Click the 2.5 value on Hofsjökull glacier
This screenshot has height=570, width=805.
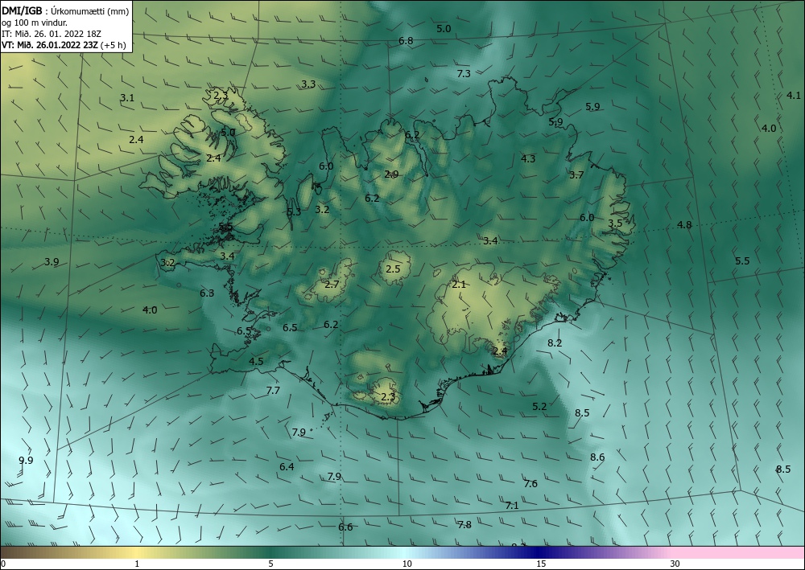click(393, 269)
